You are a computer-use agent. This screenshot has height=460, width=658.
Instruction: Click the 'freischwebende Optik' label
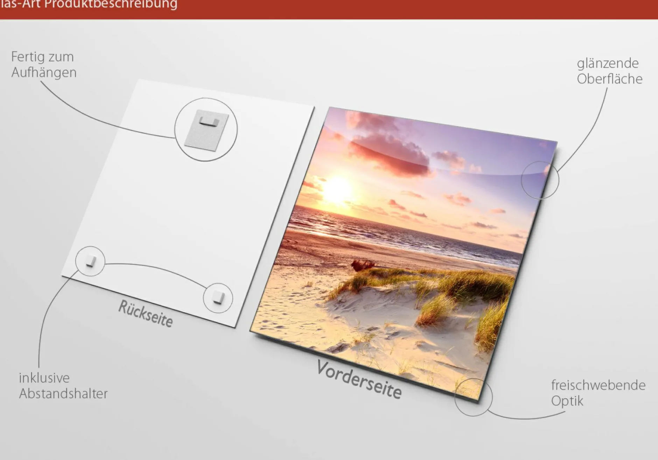point(598,393)
